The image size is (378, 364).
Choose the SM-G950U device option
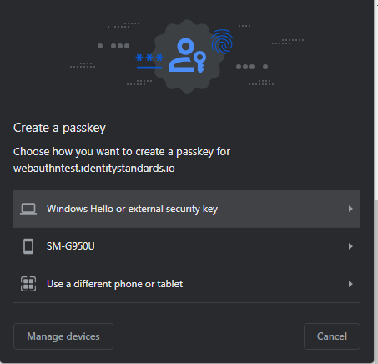tap(187, 246)
